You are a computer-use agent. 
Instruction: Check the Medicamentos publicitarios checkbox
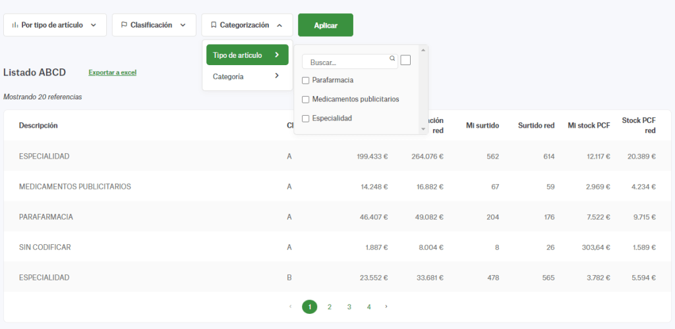[306, 99]
